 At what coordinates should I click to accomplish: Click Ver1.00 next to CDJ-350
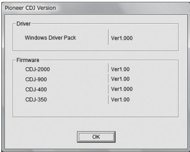click(x=120, y=100)
